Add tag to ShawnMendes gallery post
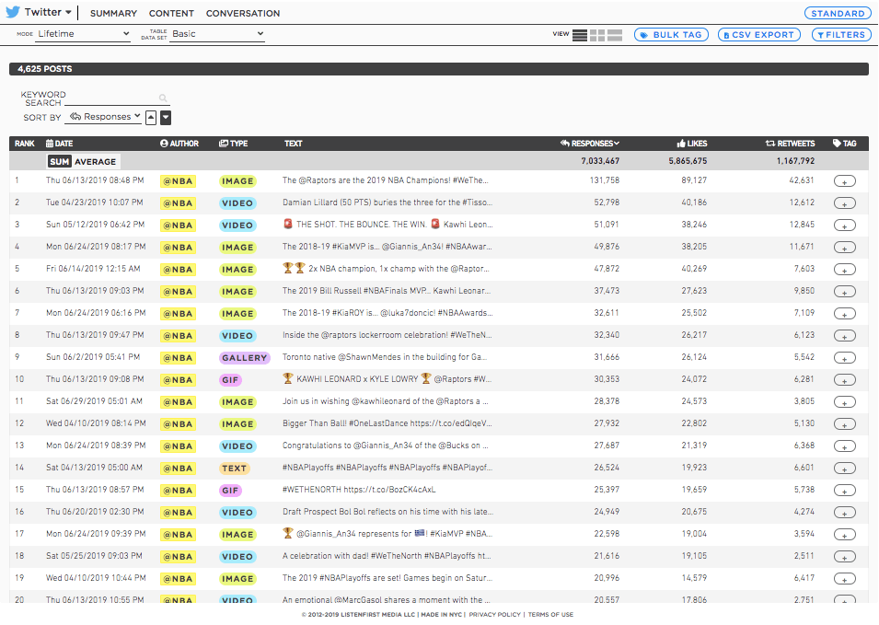The width and height of the screenshot is (879, 625). (845, 358)
